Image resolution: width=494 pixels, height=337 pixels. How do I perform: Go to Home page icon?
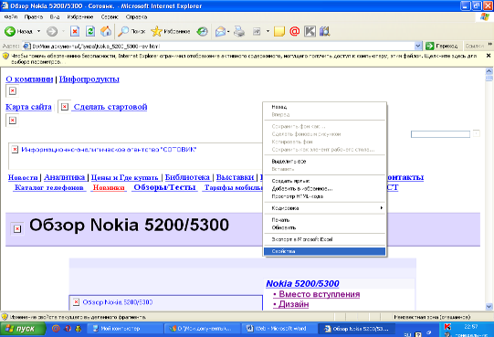[106, 31]
